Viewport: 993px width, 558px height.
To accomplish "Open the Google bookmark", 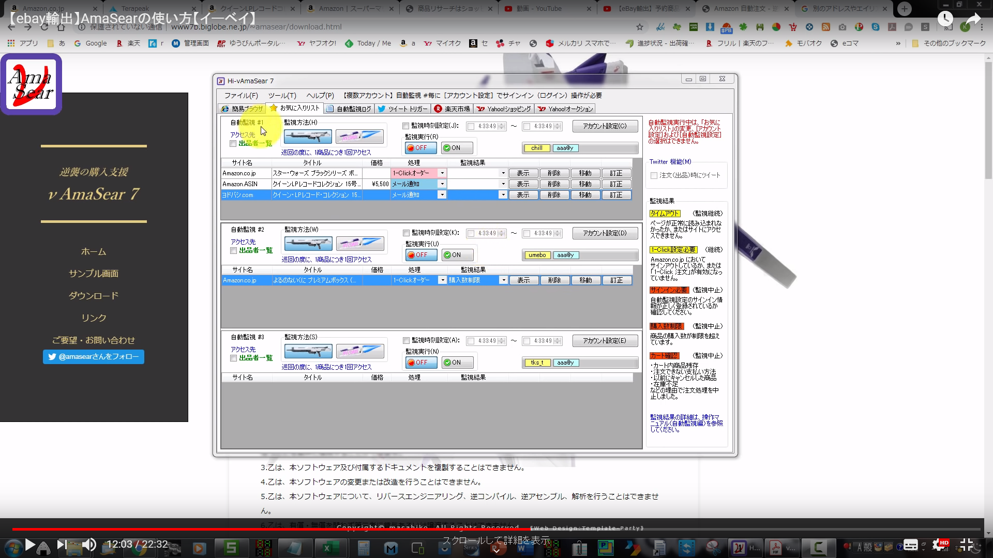I will tap(91, 43).
